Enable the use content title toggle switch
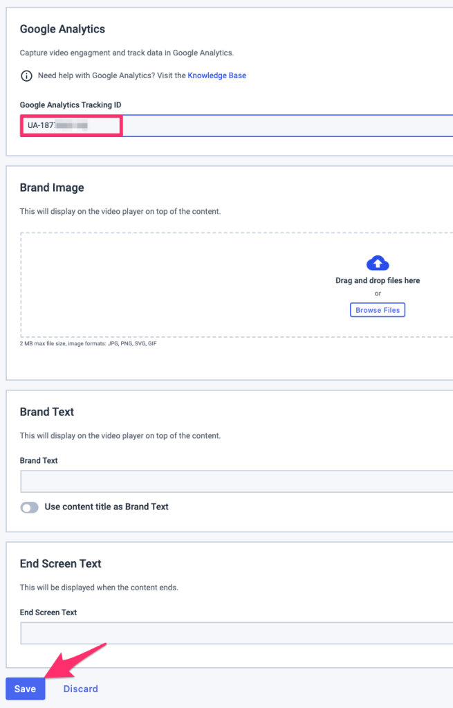This screenshot has width=453, height=708. [x=29, y=507]
